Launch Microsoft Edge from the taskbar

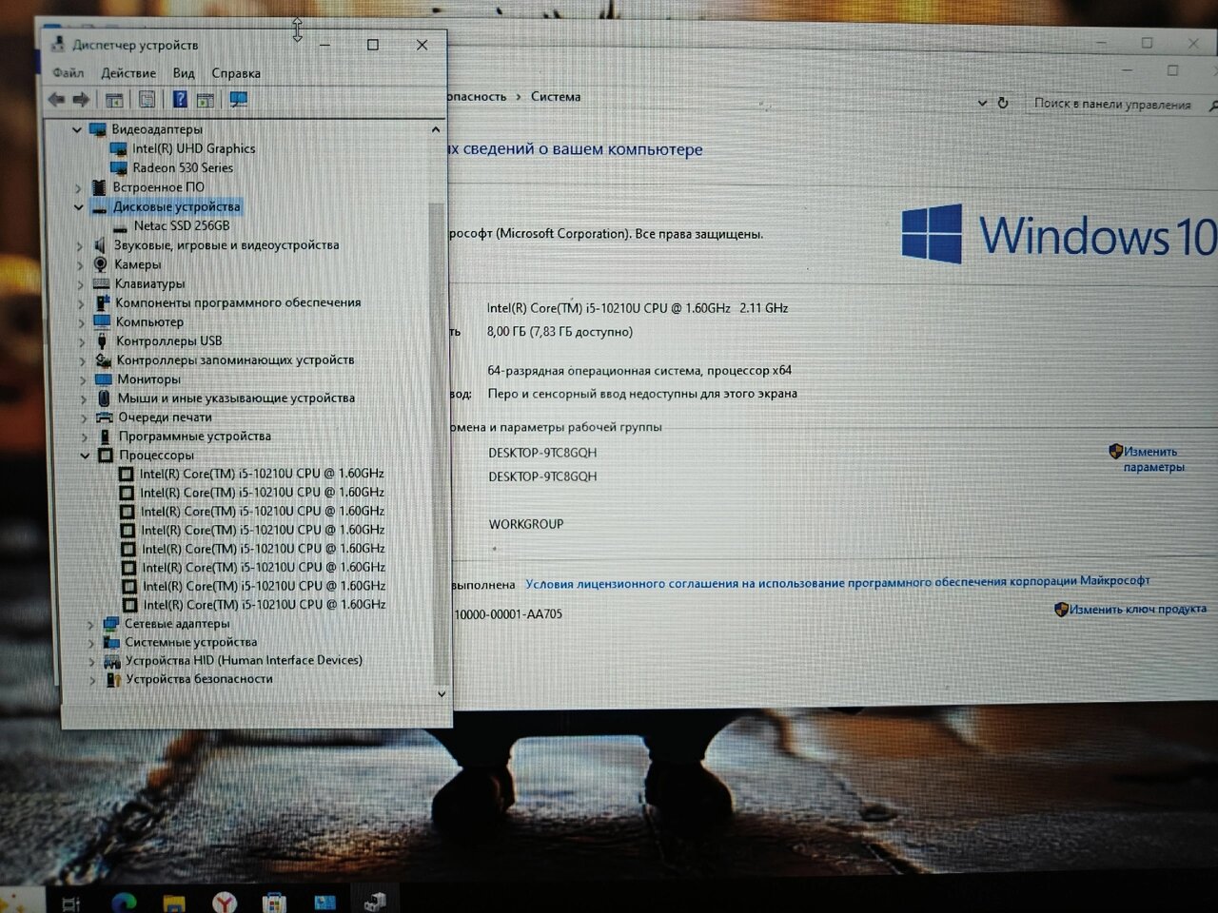[x=124, y=902]
